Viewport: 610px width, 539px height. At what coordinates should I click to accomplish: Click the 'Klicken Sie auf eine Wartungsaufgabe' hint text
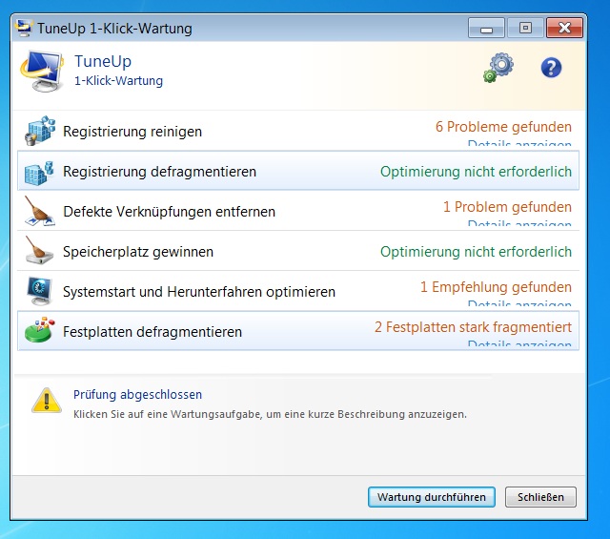coord(270,414)
